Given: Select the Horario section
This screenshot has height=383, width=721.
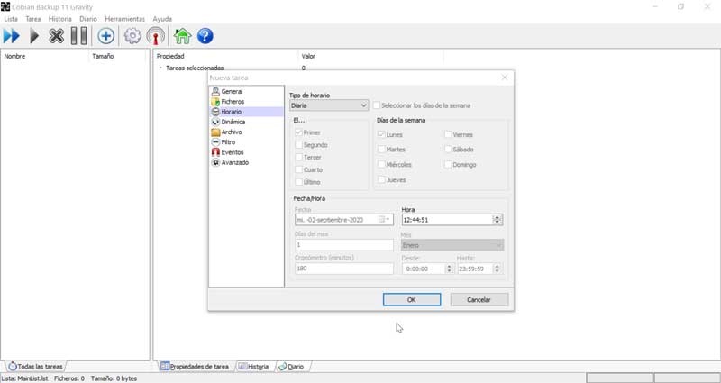Looking at the screenshot, I should tap(246, 112).
